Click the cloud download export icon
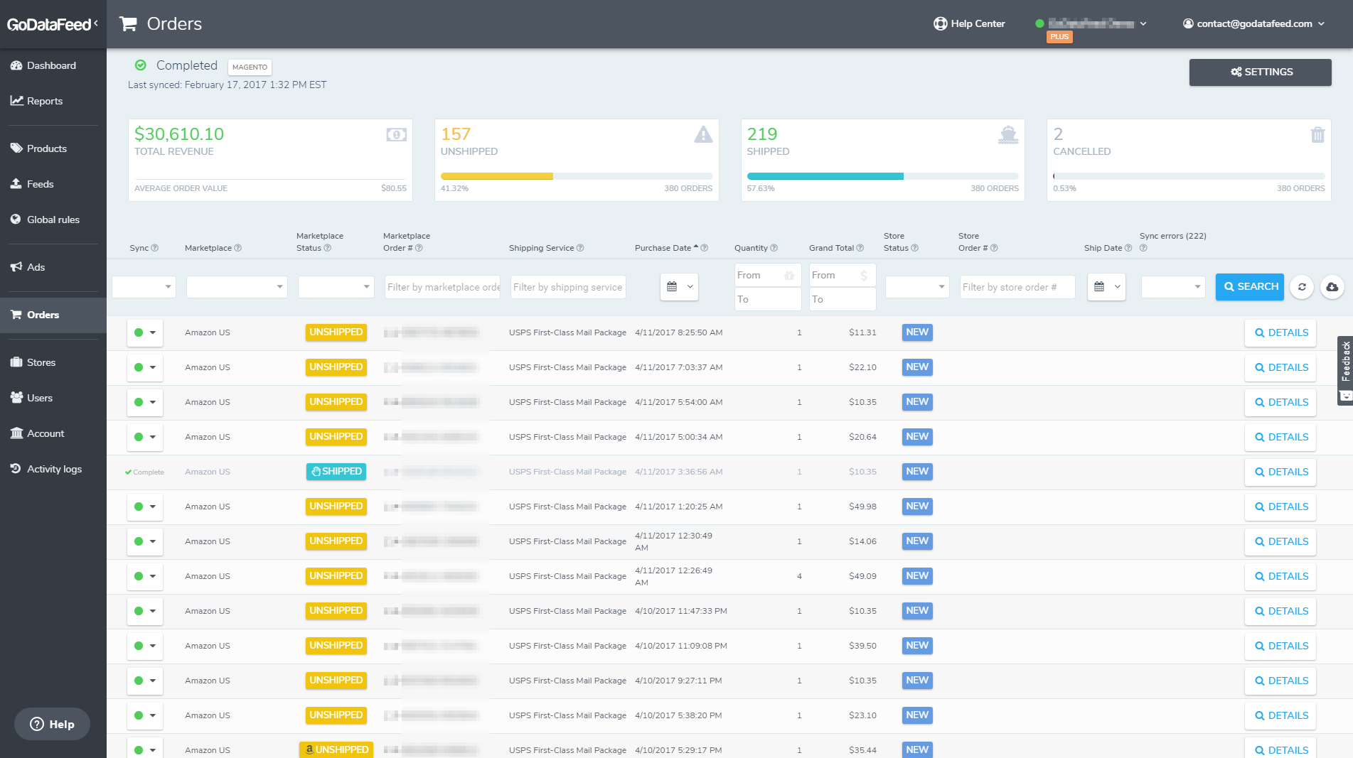1353x758 pixels. click(x=1332, y=287)
